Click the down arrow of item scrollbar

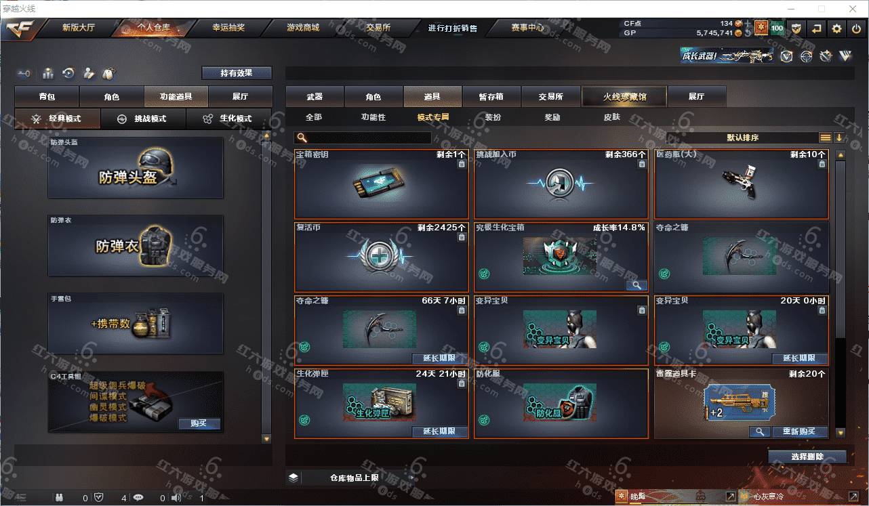click(841, 432)
